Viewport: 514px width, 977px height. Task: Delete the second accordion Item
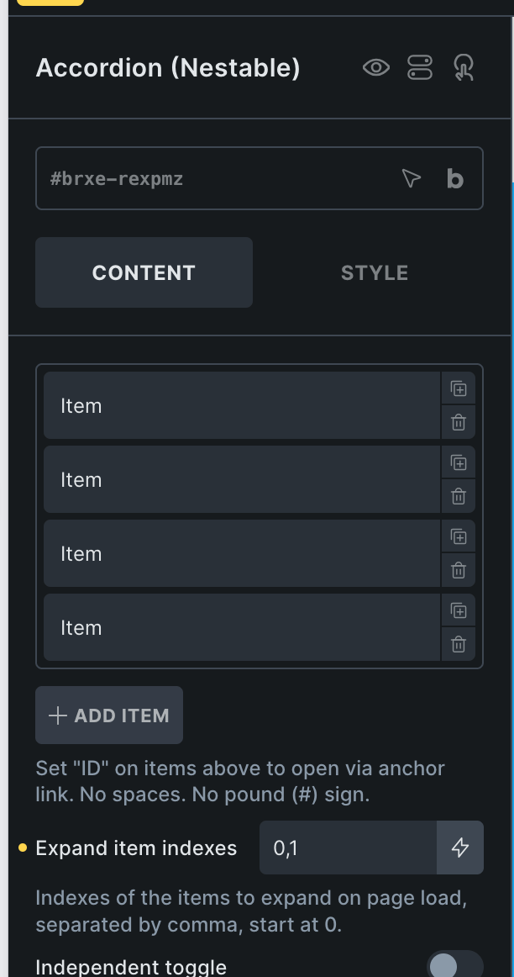458,496
